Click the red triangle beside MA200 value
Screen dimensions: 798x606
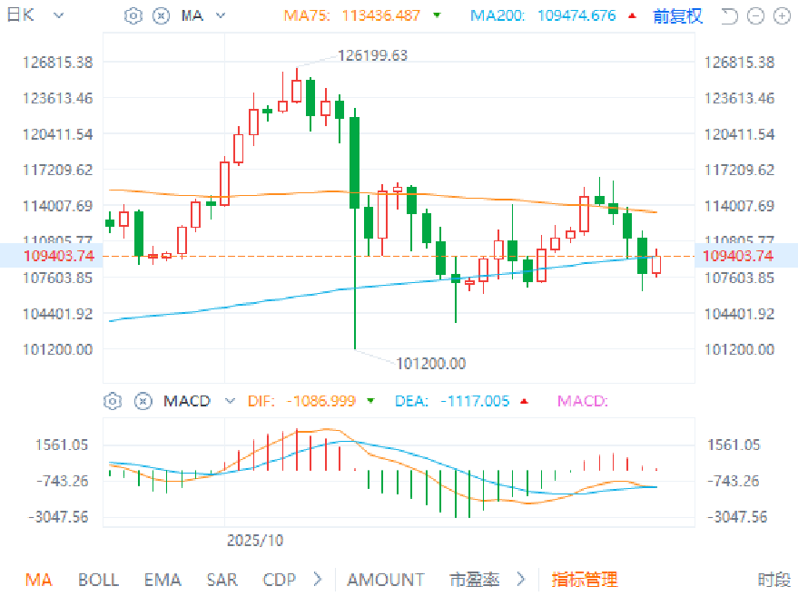coord(632,16)
